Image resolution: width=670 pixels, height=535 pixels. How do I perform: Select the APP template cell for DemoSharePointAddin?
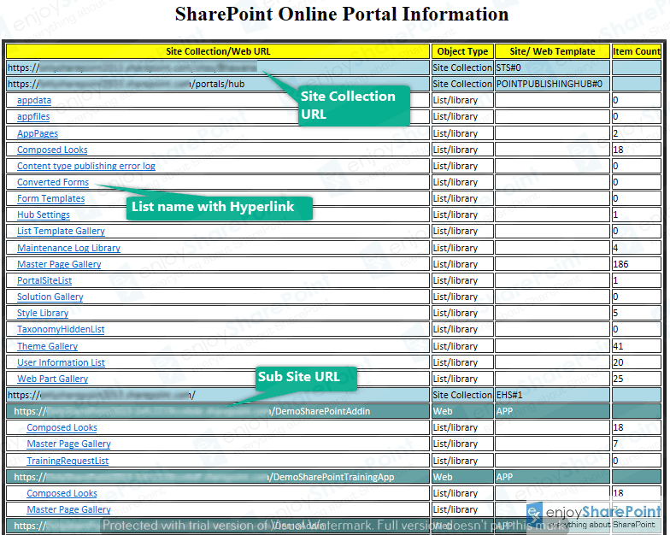552,411
